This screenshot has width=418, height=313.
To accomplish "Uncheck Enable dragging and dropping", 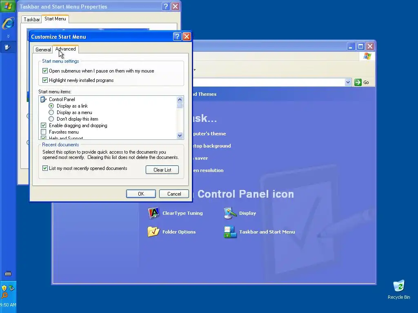I will (43, 126).
